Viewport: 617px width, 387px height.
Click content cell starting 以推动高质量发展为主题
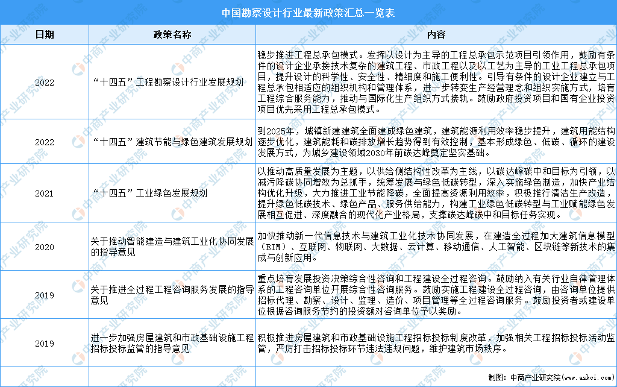(x=436, y=193)
